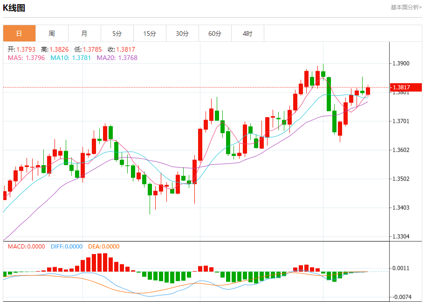The image size is (426, 302).
Task: Open the 基本面分析> link
Action: coord(406,7)
